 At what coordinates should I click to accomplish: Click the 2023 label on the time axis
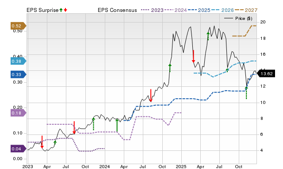pyautogui.click(x=27, y=166)
